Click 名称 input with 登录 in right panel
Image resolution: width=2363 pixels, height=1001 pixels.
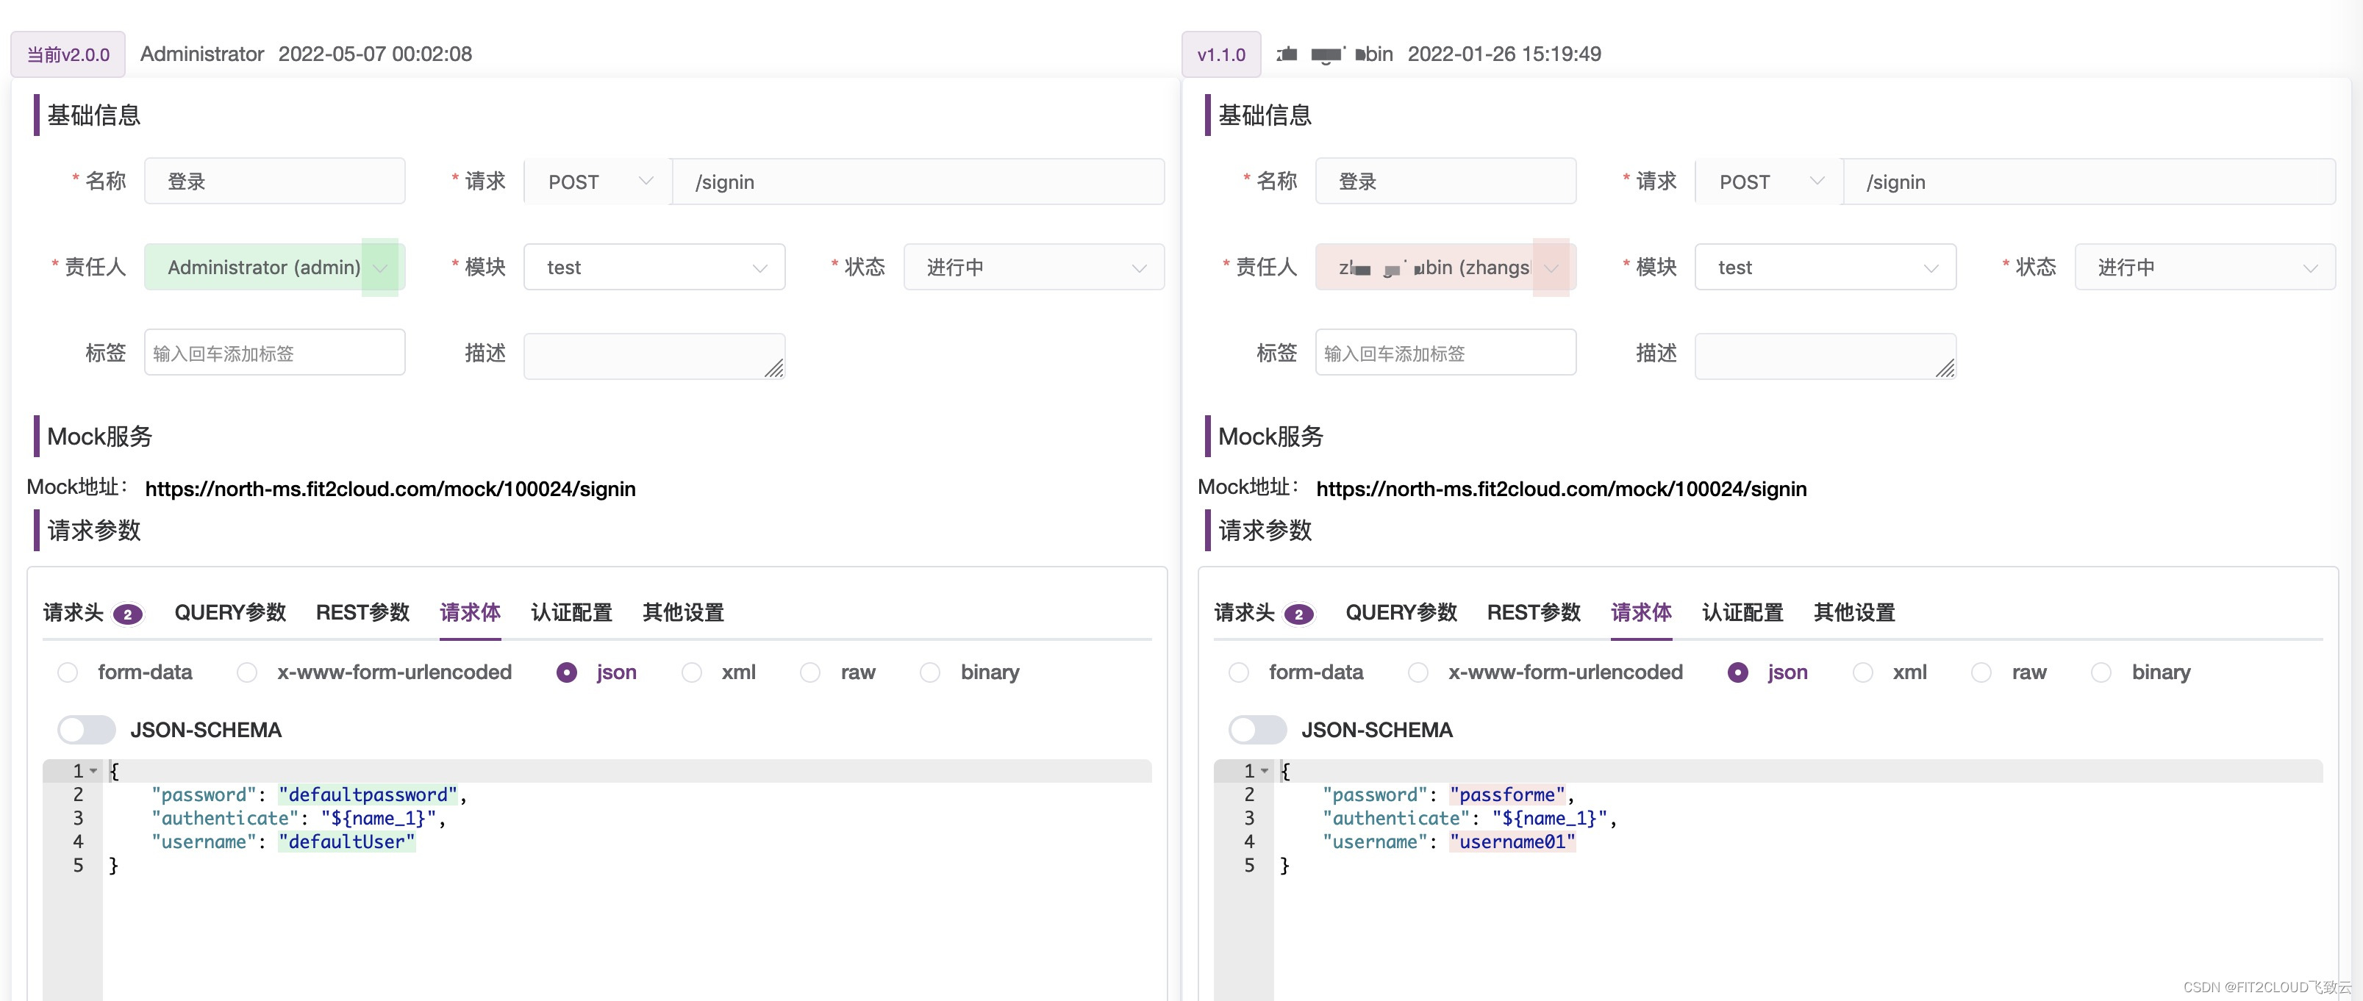point(1445,181)
